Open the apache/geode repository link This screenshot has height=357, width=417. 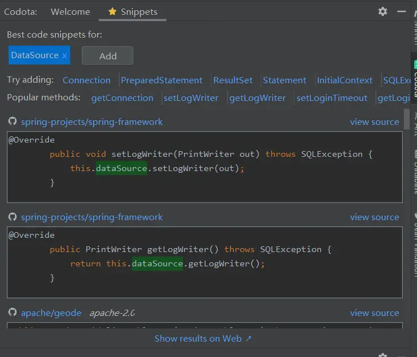pyautogui.click(x=51, y=313)
